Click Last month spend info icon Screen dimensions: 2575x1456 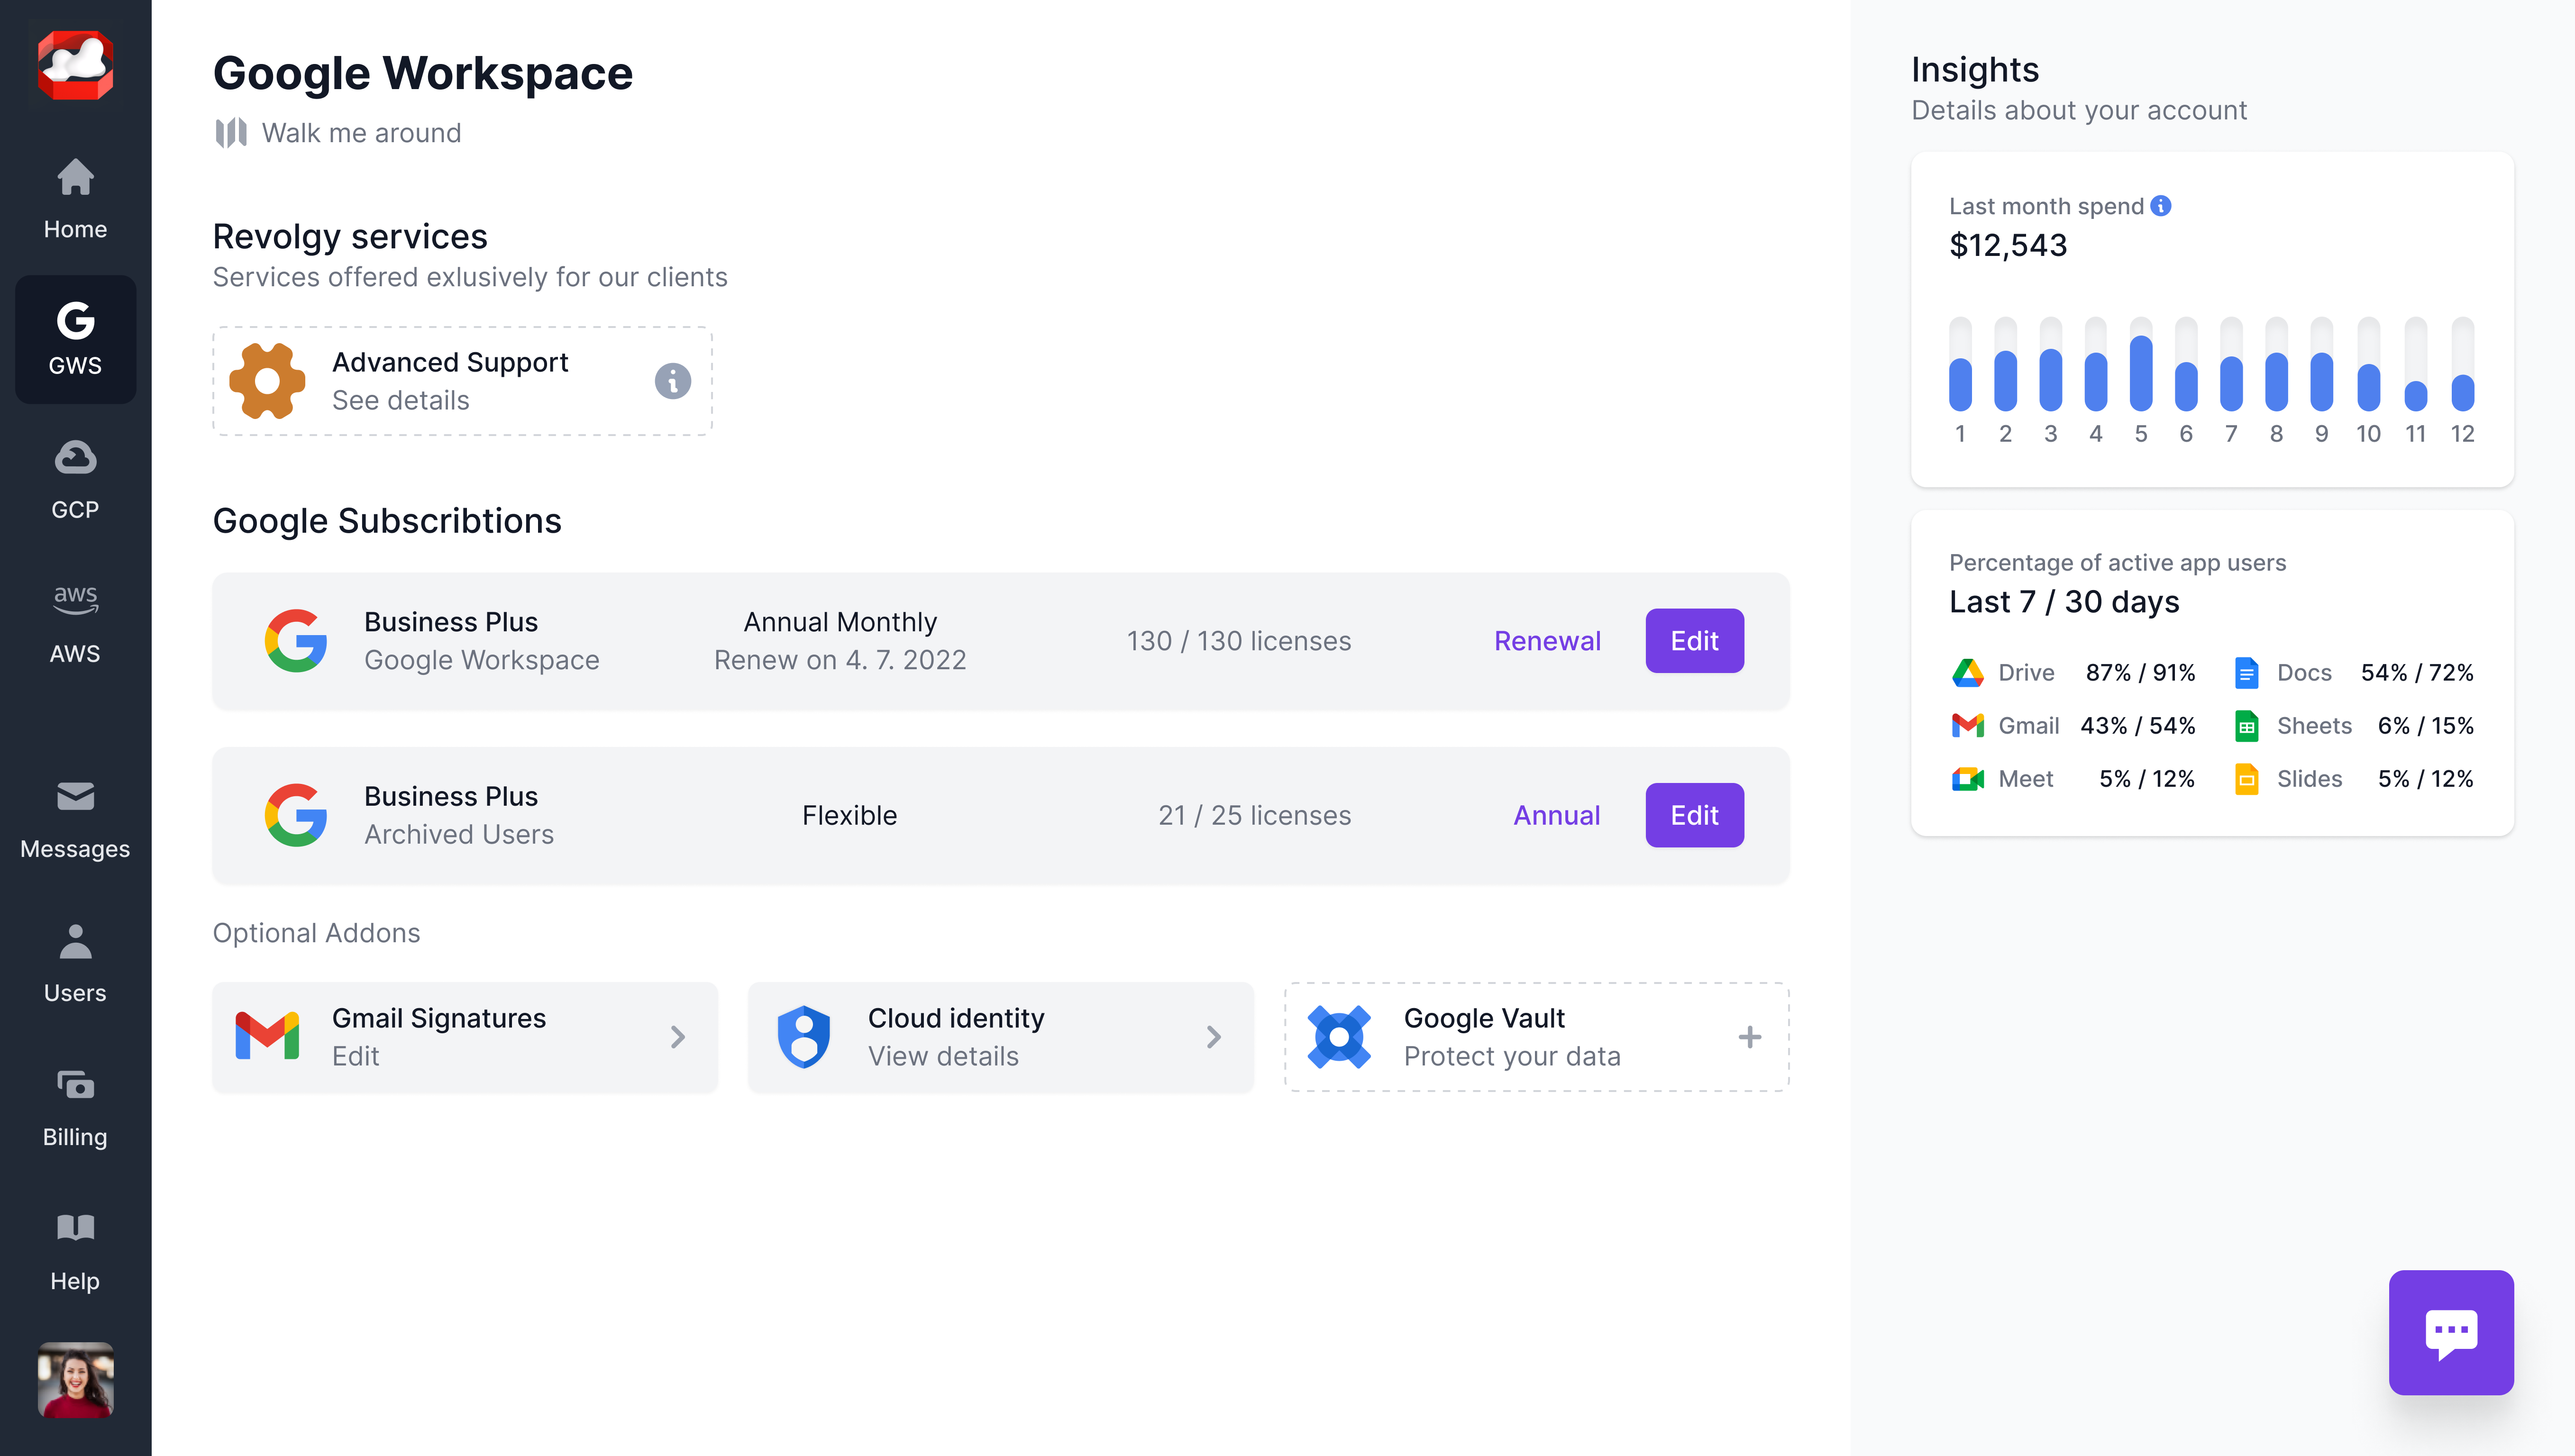pos(2161,206)
